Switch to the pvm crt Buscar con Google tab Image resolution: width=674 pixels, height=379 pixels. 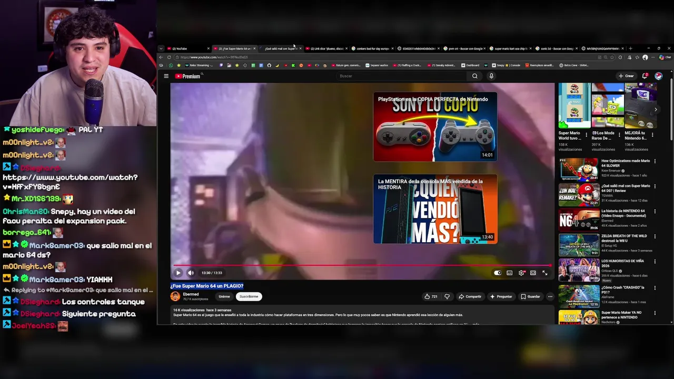pos(464,48)
